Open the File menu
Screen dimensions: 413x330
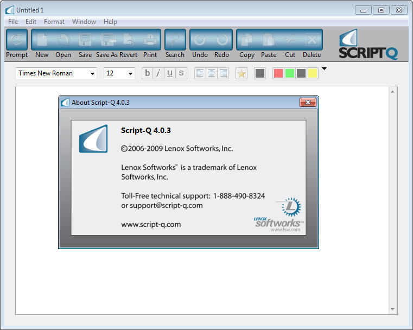click(x=13, y=22)
